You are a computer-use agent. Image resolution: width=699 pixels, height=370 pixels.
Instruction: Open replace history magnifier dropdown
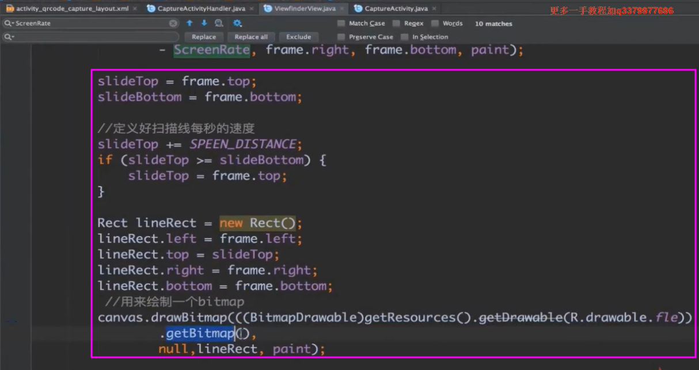click(x=9, y=37)
